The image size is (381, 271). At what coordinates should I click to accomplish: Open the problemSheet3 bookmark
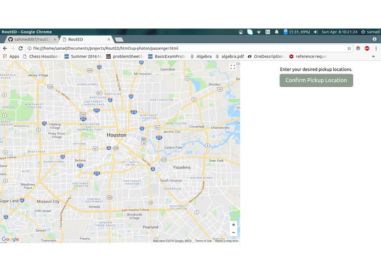coord(125,57)
